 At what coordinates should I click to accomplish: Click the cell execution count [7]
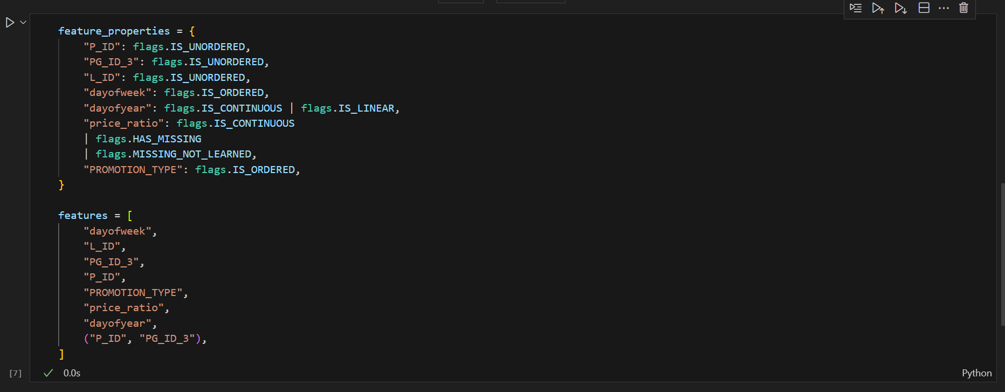pos(16,373)
